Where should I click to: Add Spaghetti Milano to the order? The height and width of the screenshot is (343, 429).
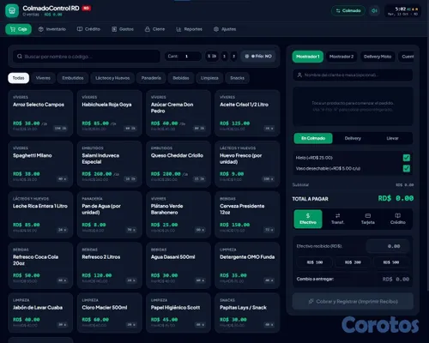[40, 164]
